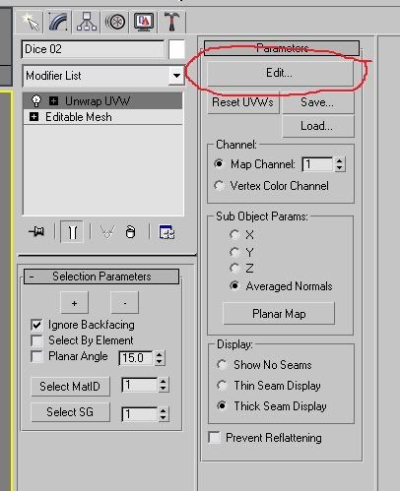Open the Hierarchy panel tab

[x=87, y=22]
